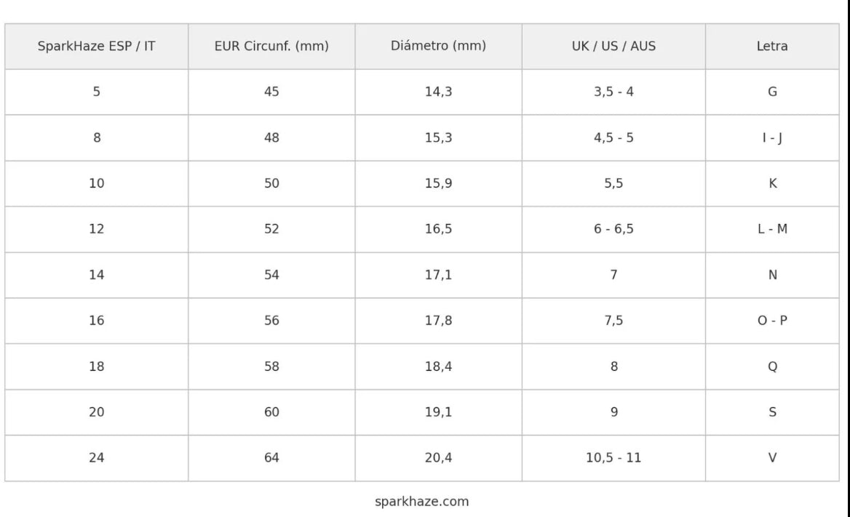Viewport: 850px width, 517px height.
Task: Select the circumference 58 cell
Action: [271, 366]
